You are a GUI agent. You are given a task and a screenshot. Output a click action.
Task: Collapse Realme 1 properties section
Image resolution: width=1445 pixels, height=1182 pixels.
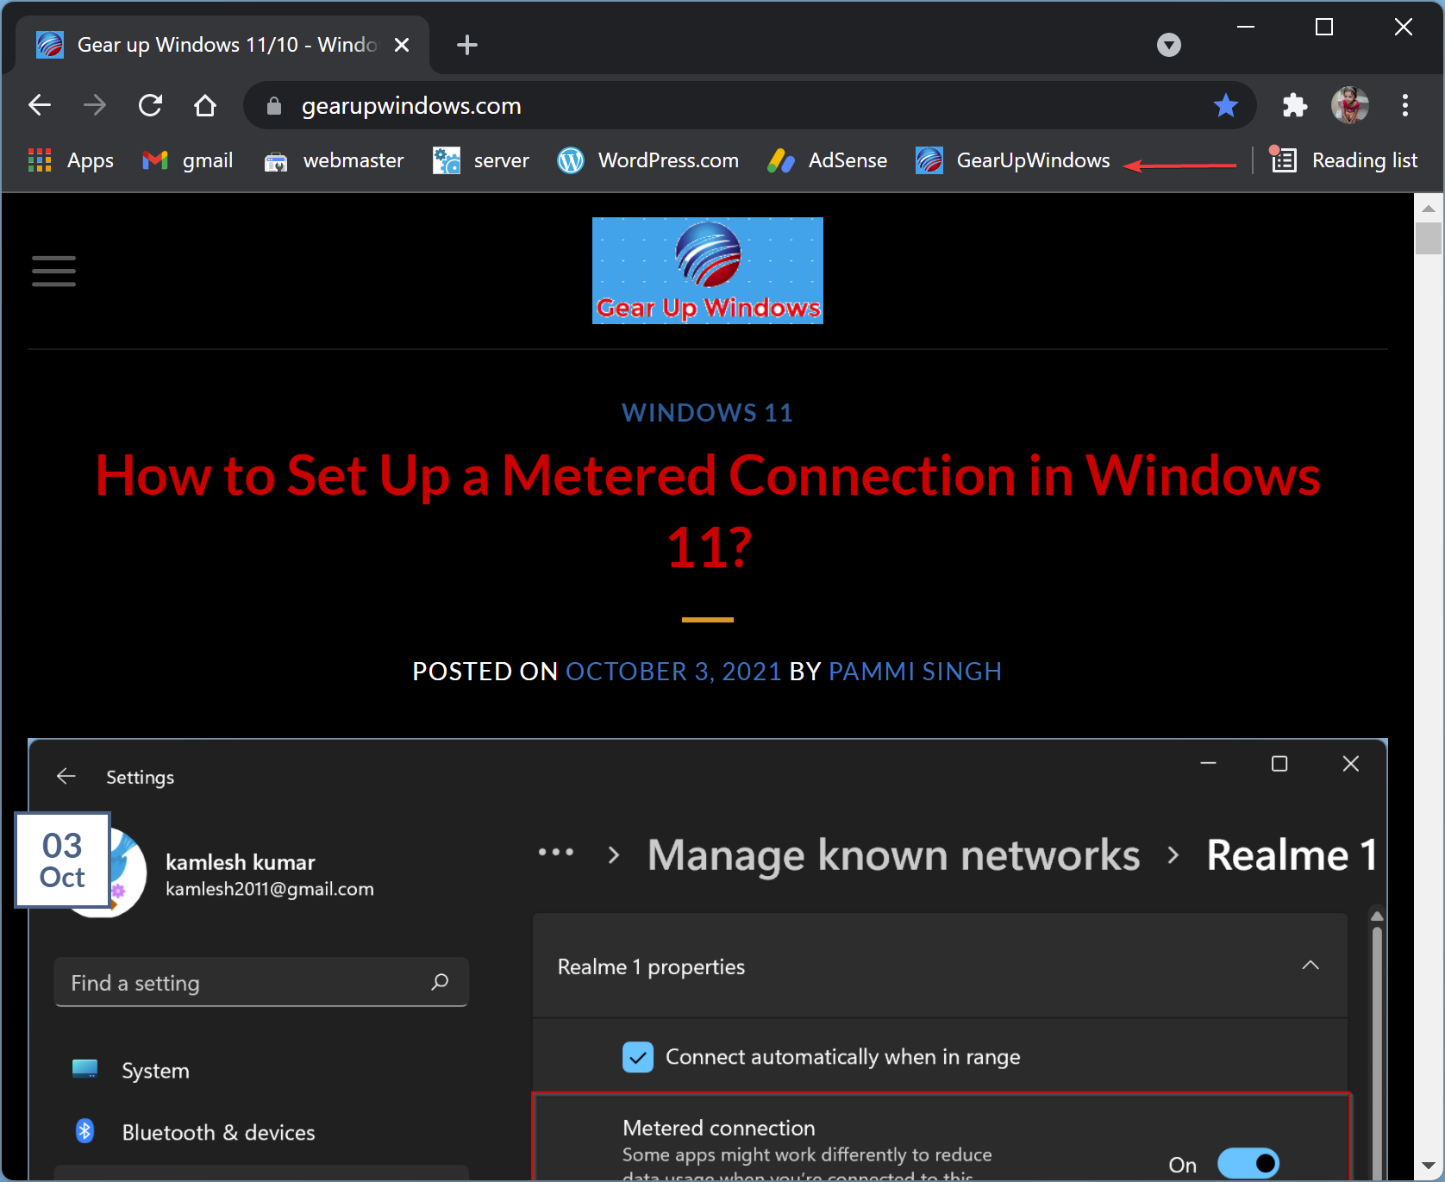[1311, 966]
